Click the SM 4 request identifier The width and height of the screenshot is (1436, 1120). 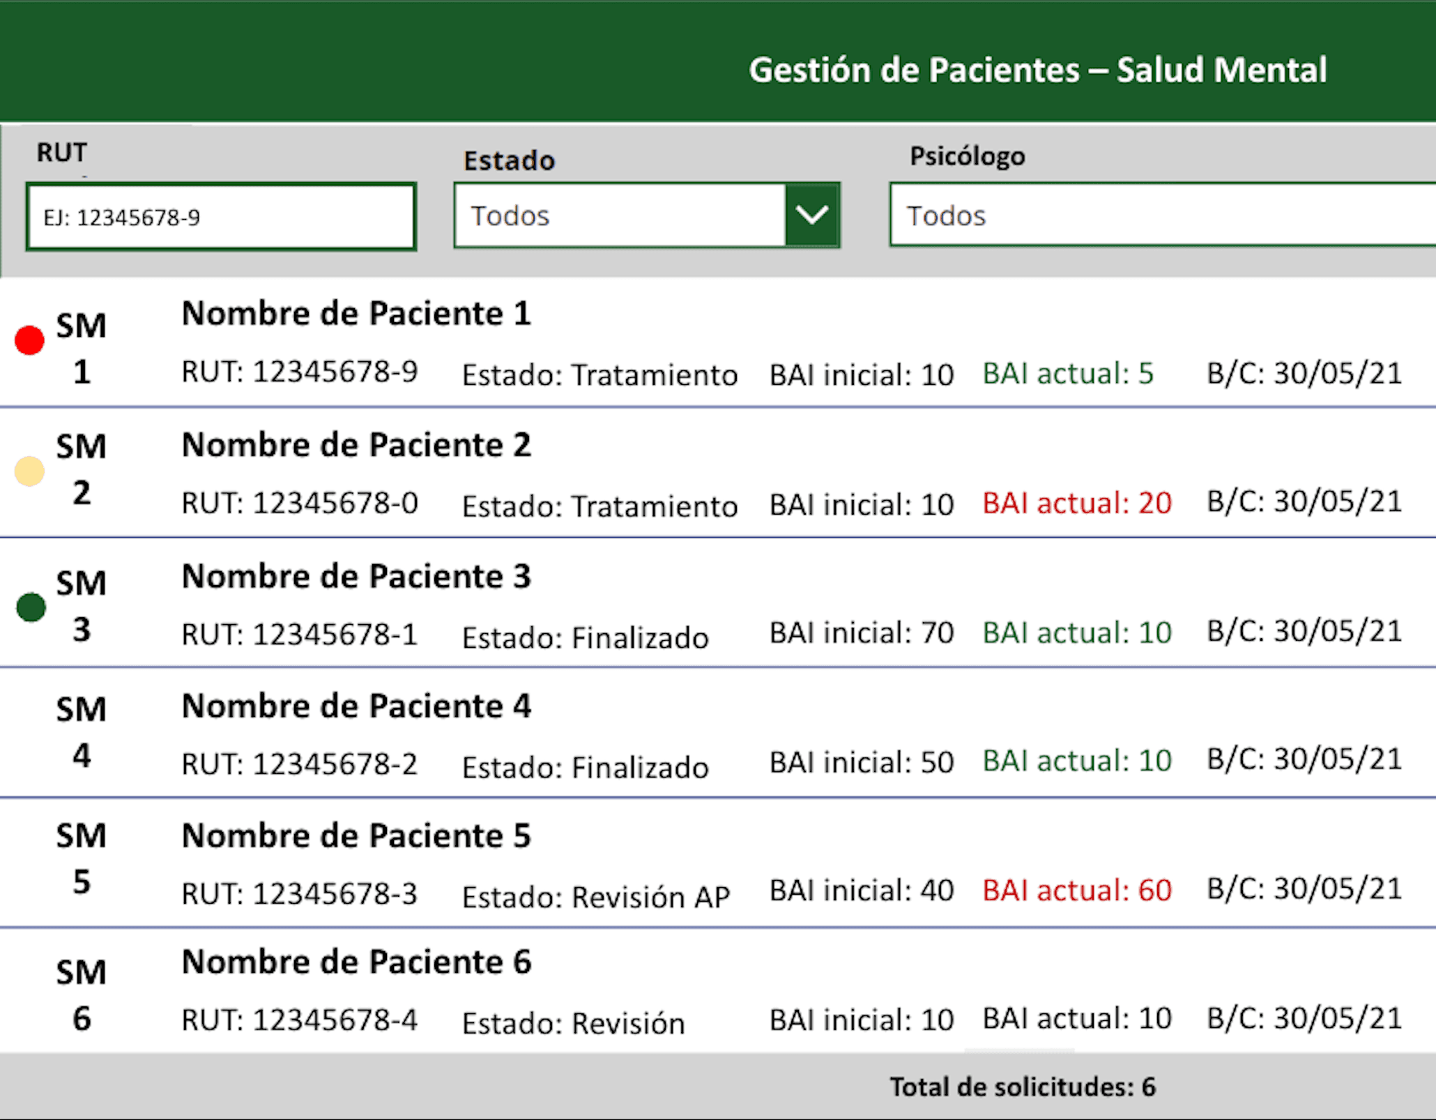pyautogui.click(x=82, y=732)
